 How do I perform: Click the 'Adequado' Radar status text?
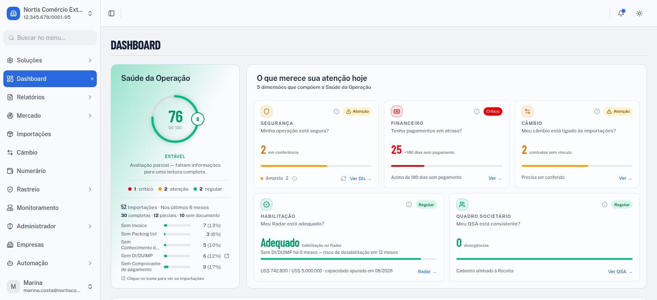[280, 243]
